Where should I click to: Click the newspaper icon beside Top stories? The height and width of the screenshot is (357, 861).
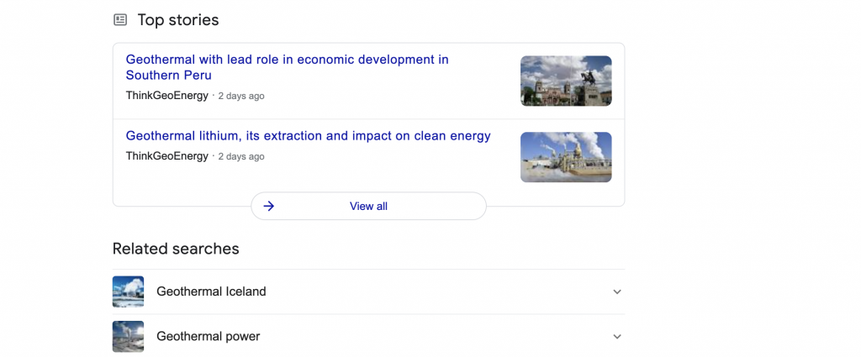click(x=120, y=20)
